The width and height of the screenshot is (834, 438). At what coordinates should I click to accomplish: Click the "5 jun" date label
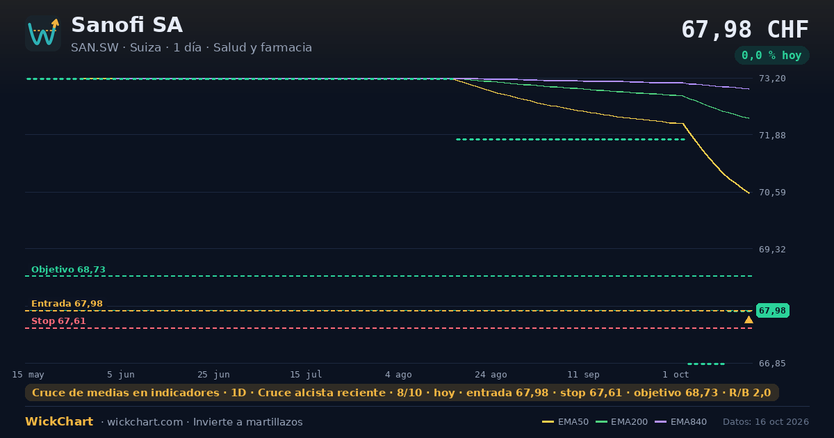121,375
